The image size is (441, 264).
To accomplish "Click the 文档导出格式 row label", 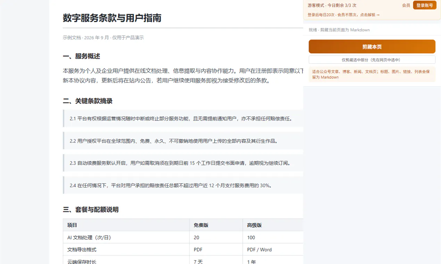I will pyautogui.click(x=82, y=249).
